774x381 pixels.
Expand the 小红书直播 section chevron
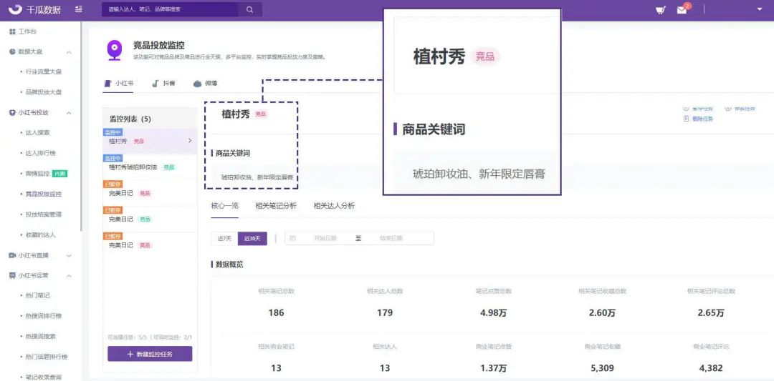[69, 255]
